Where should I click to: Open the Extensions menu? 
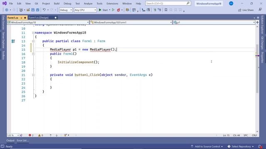(x=112, y=3)
